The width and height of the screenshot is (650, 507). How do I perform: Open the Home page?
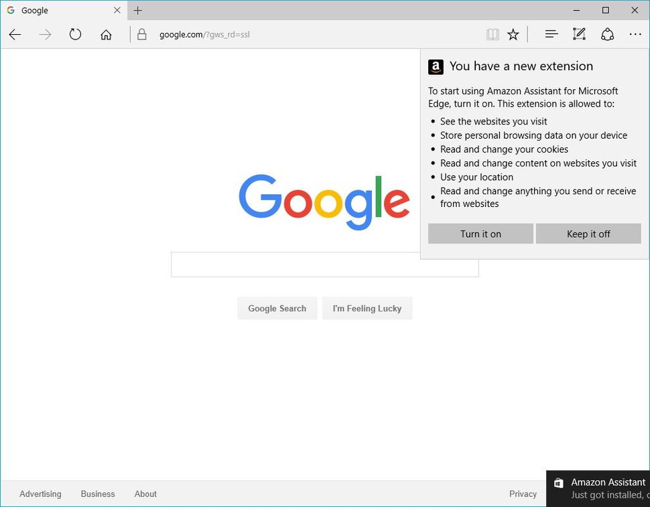(106, 33)
